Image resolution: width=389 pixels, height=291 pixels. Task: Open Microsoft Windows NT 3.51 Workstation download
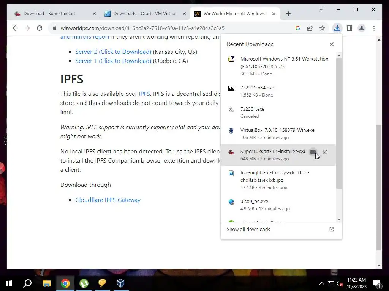[278, 66]
